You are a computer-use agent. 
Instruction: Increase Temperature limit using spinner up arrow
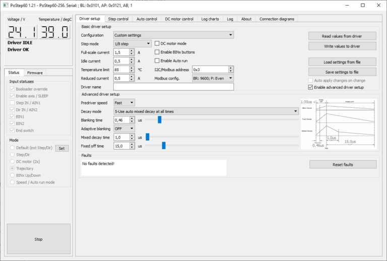[132, 68]
